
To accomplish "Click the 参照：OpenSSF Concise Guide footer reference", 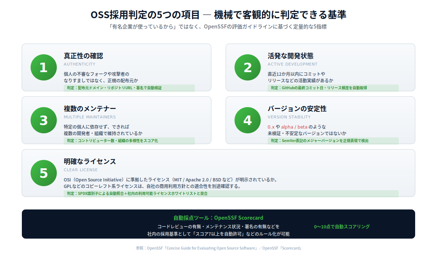I will 219,248.
